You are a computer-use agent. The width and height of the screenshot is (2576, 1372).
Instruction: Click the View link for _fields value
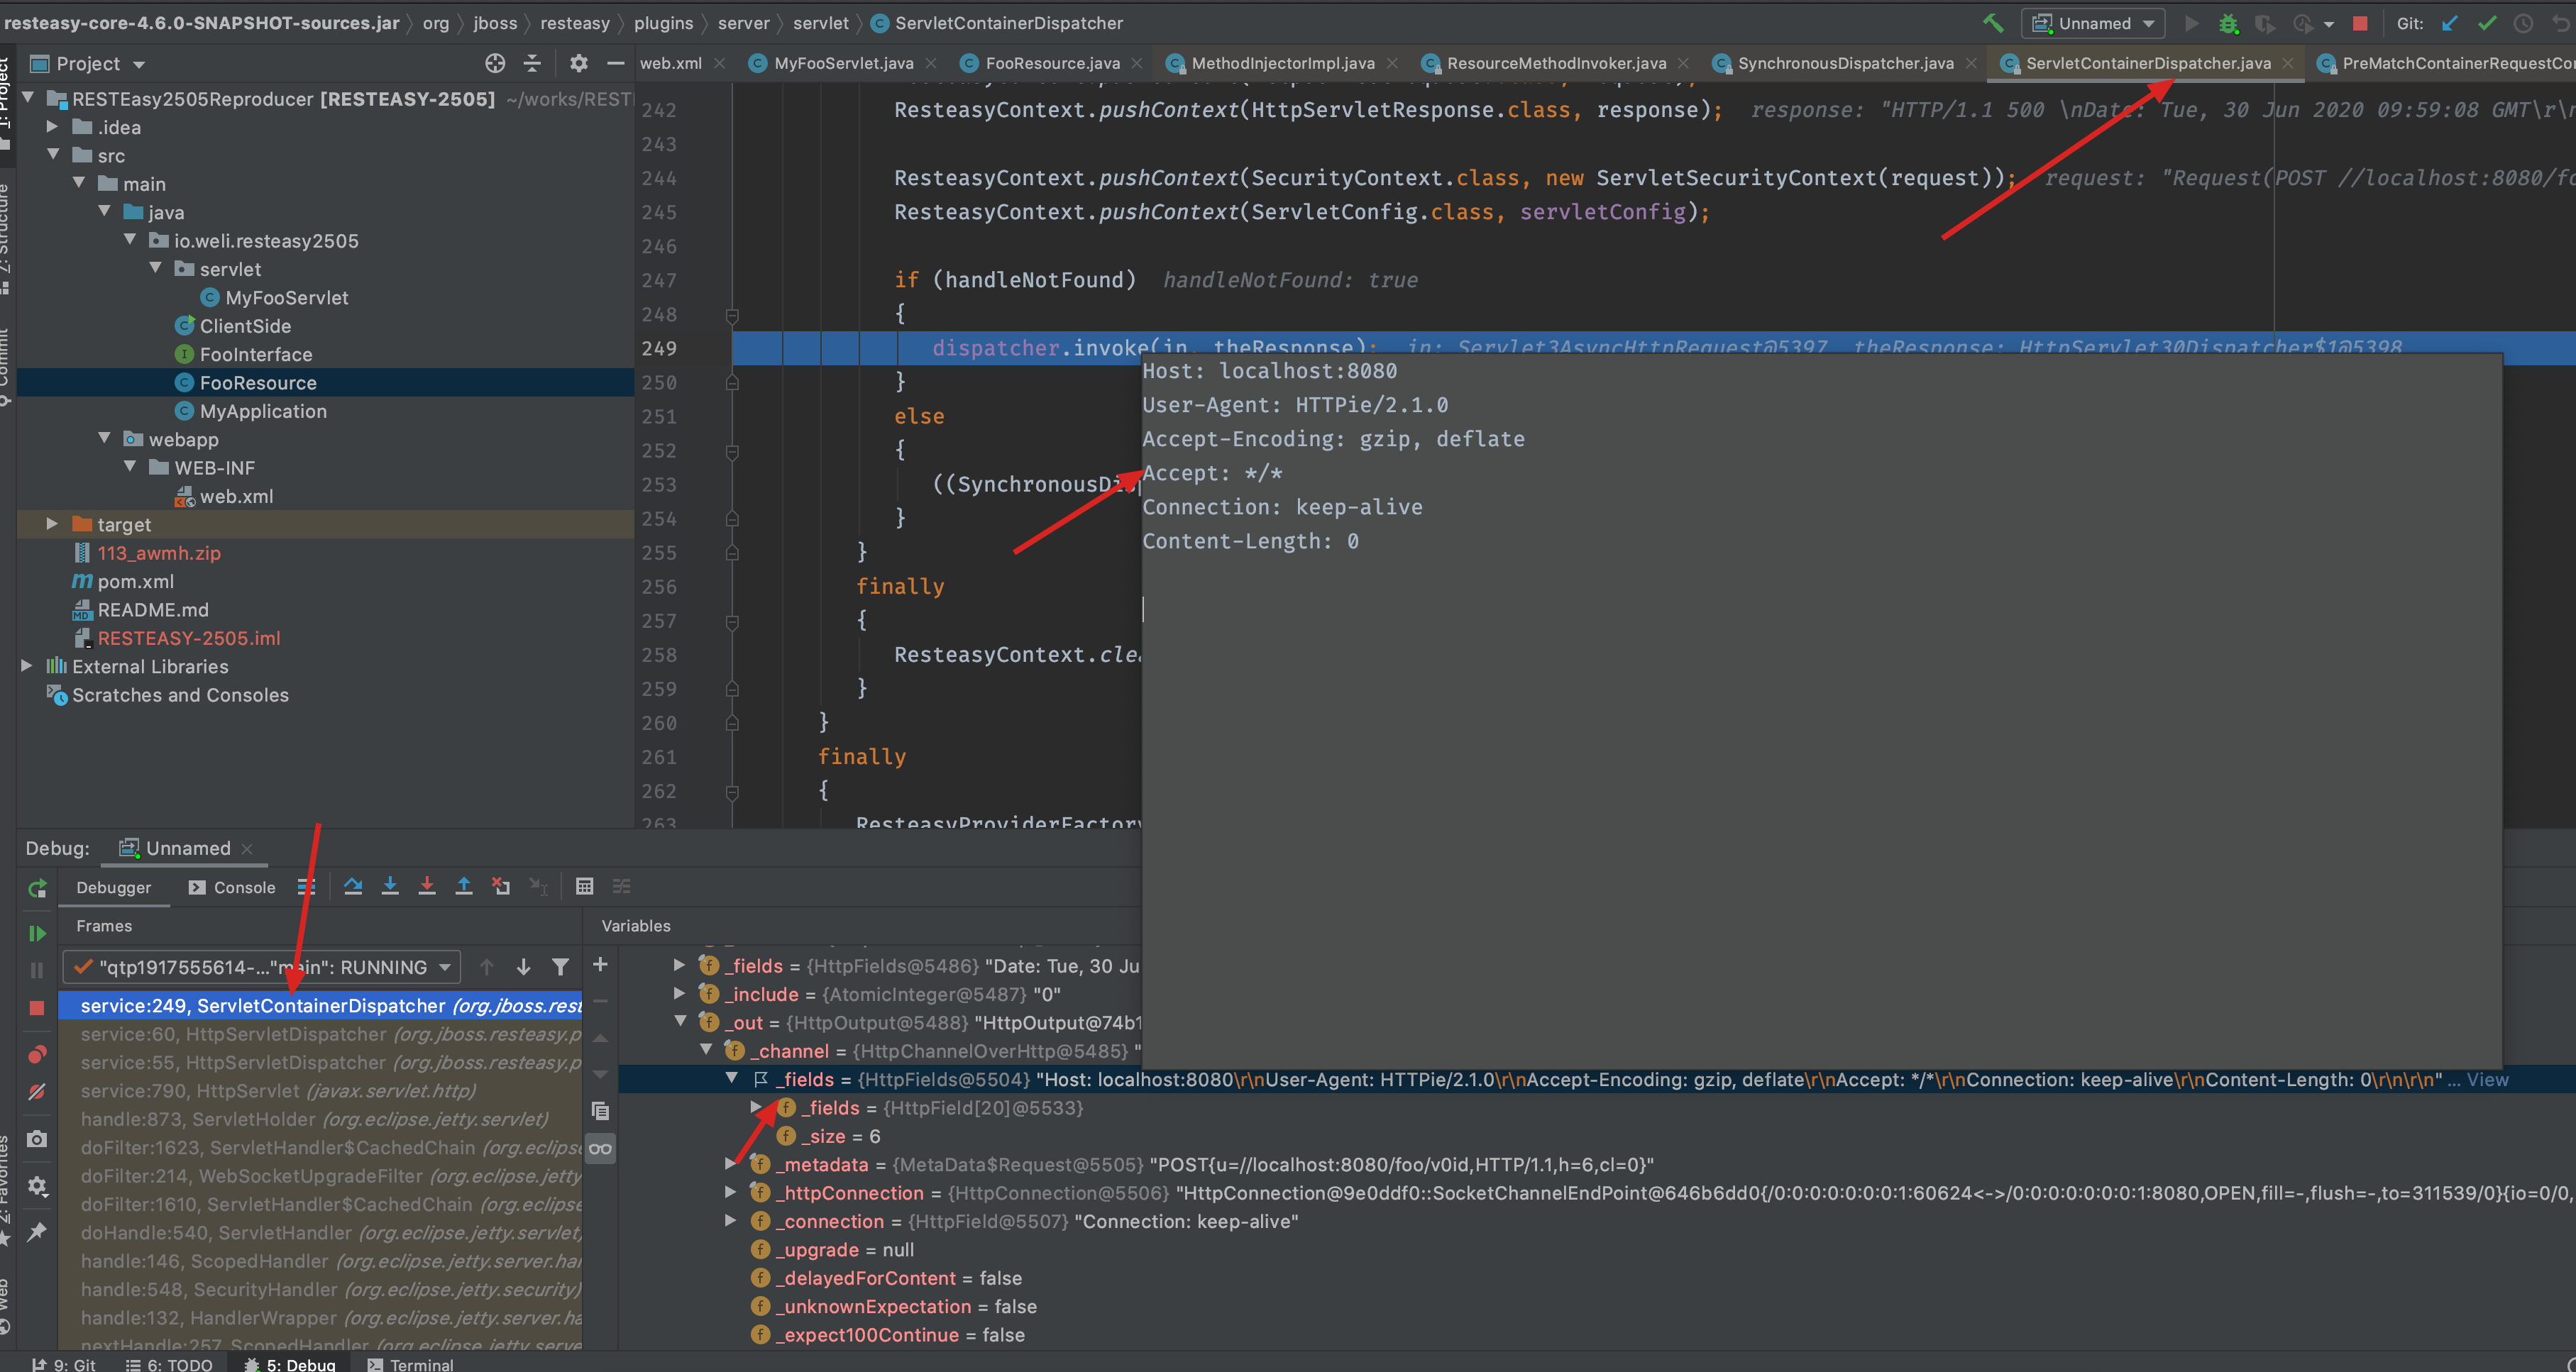[x=2487, y=1079]
